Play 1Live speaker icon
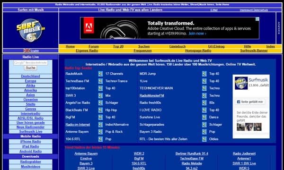The height and width of the screenshot is (170, 284). tap(204, 81)
